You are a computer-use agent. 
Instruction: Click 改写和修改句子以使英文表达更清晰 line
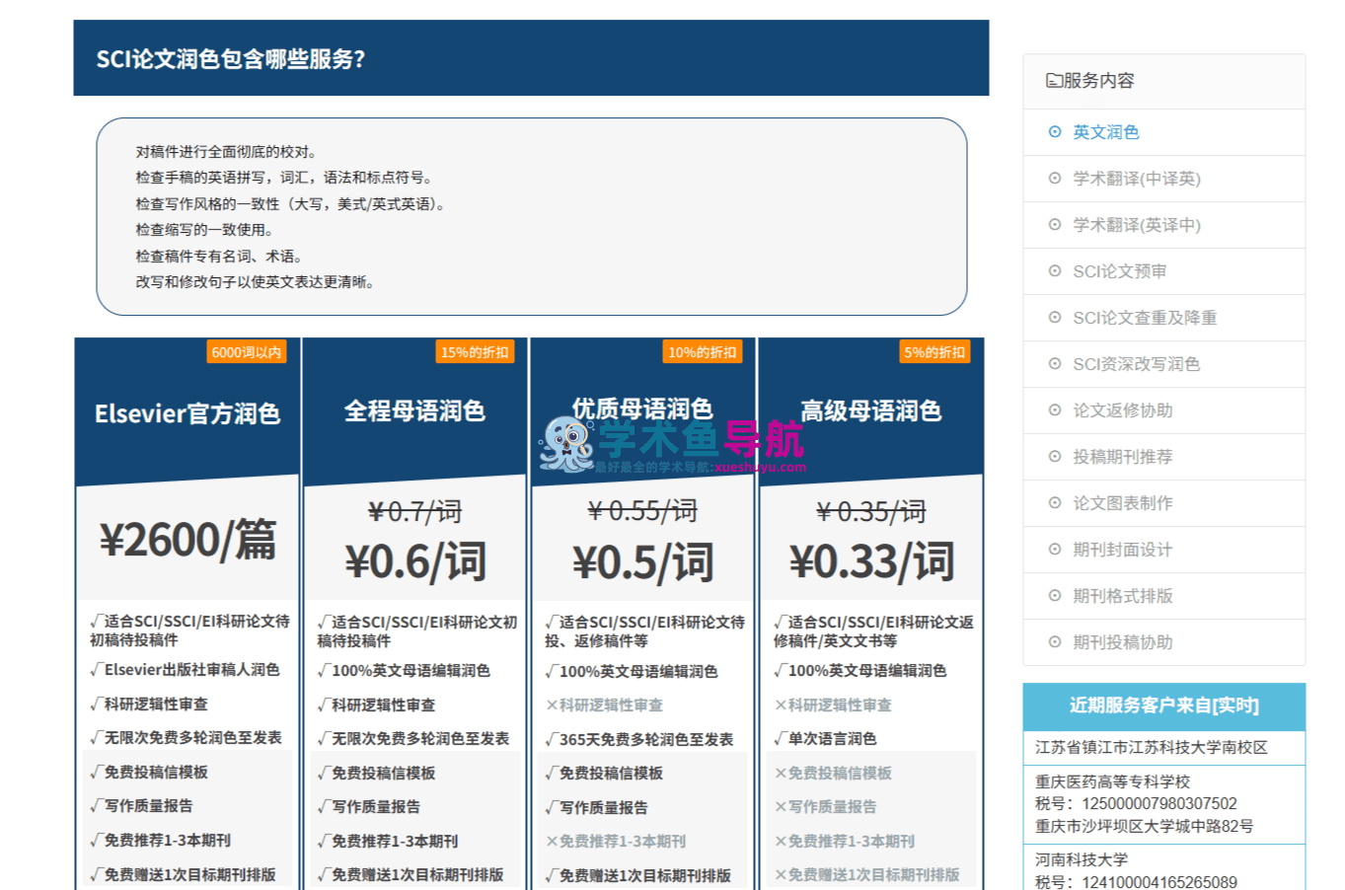257,282
